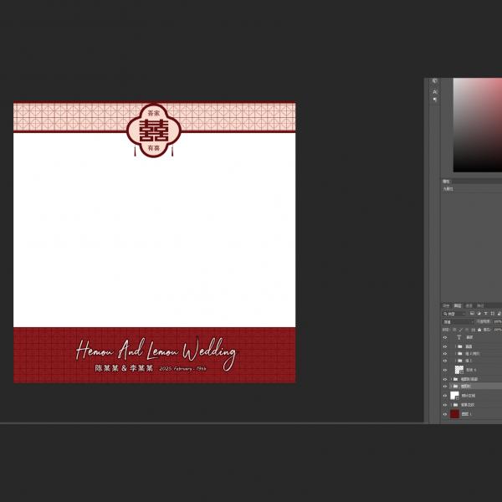Image resolution: width=502 pixels, height=502 pixels.
Task: Click the top icon in collapsed panel dock
Action: (434, 81)
